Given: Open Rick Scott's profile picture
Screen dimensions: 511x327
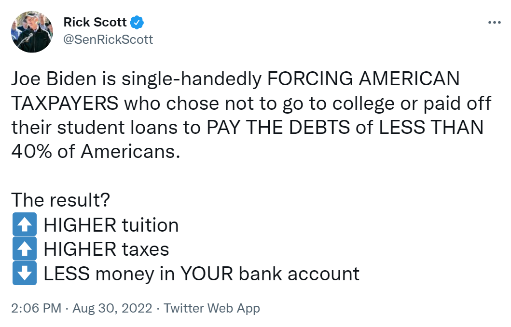Looking at the screenshot, I should [x=32, y=32].
